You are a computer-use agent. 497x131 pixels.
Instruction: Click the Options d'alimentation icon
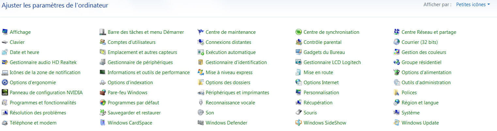coord(397,72)
